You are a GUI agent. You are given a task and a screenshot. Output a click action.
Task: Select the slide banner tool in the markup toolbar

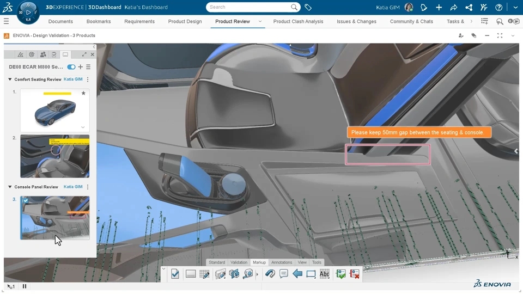coord(191,274)
